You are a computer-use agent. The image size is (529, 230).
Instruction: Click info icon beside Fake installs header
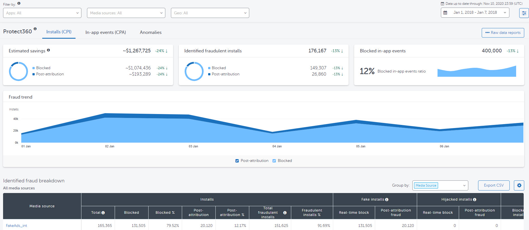click(x=387, y=199)
